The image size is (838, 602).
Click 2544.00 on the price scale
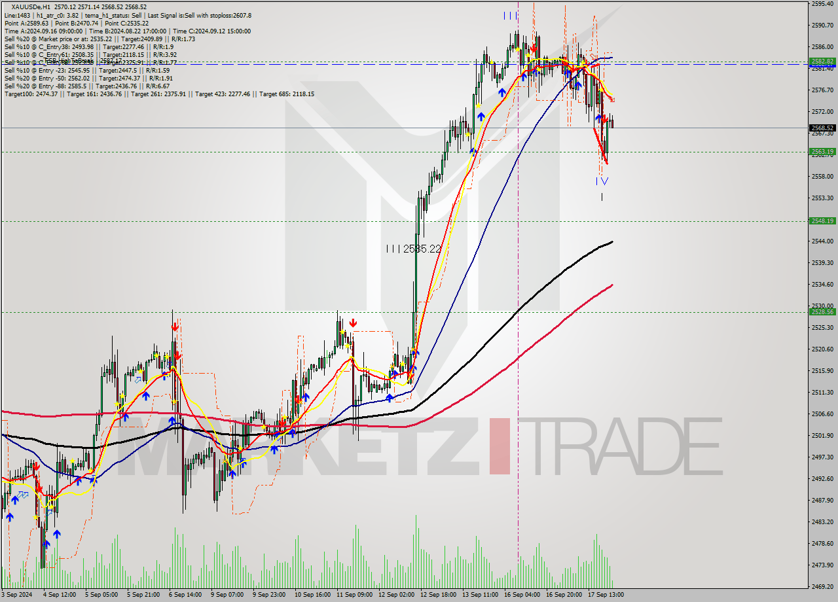point(822,241)
